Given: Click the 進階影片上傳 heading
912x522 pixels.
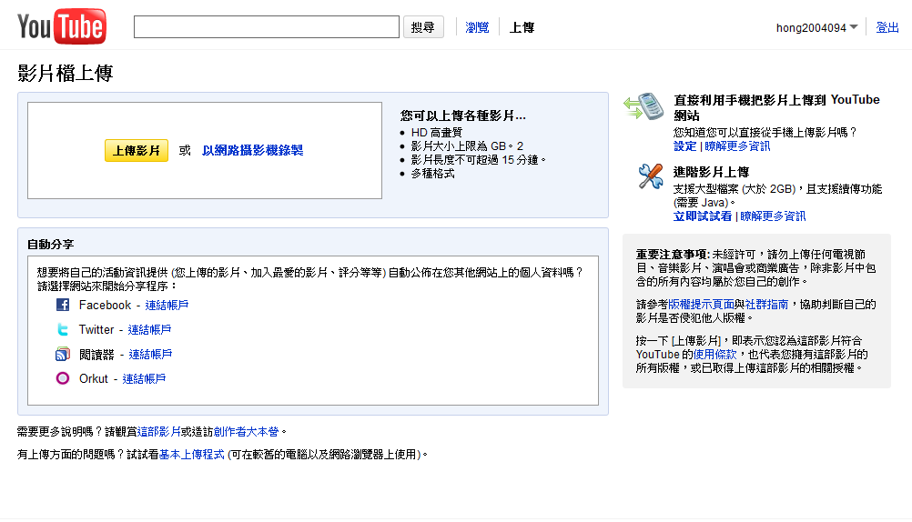Looking at the screenshot, I should [712, 172].
